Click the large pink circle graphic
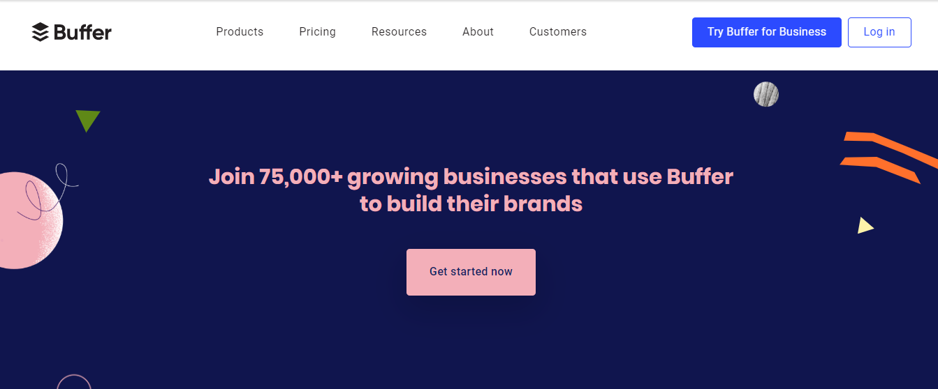The image size is (938, 389). pyautogui.click(x=28, y=220)
